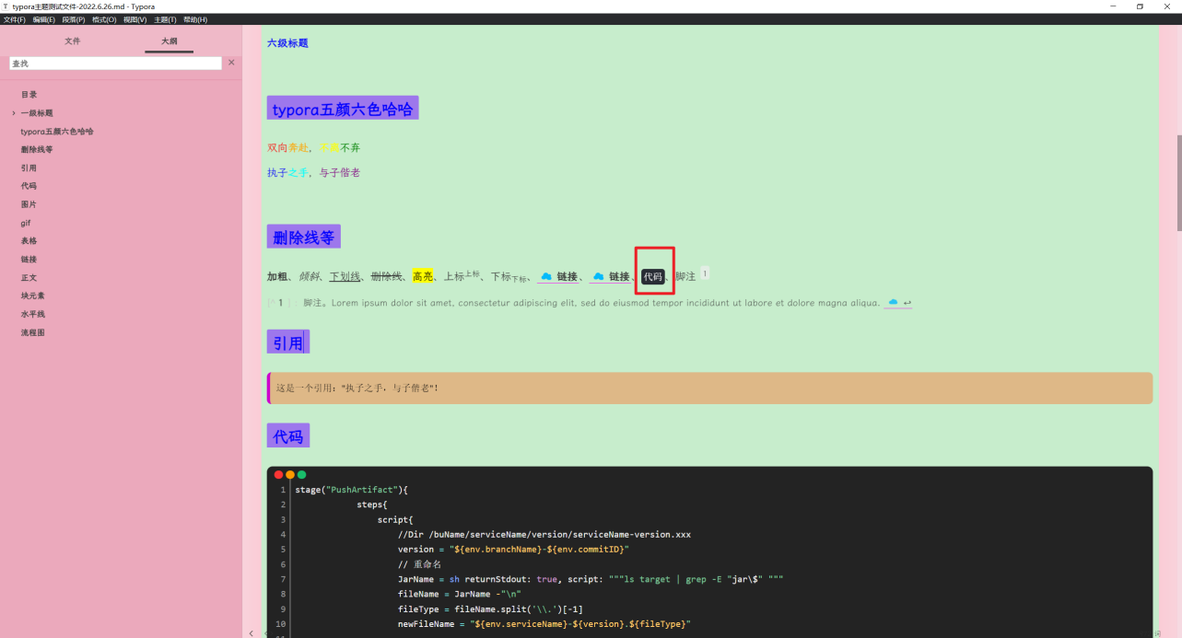Click the orange dot on code block

coord(290,475)
